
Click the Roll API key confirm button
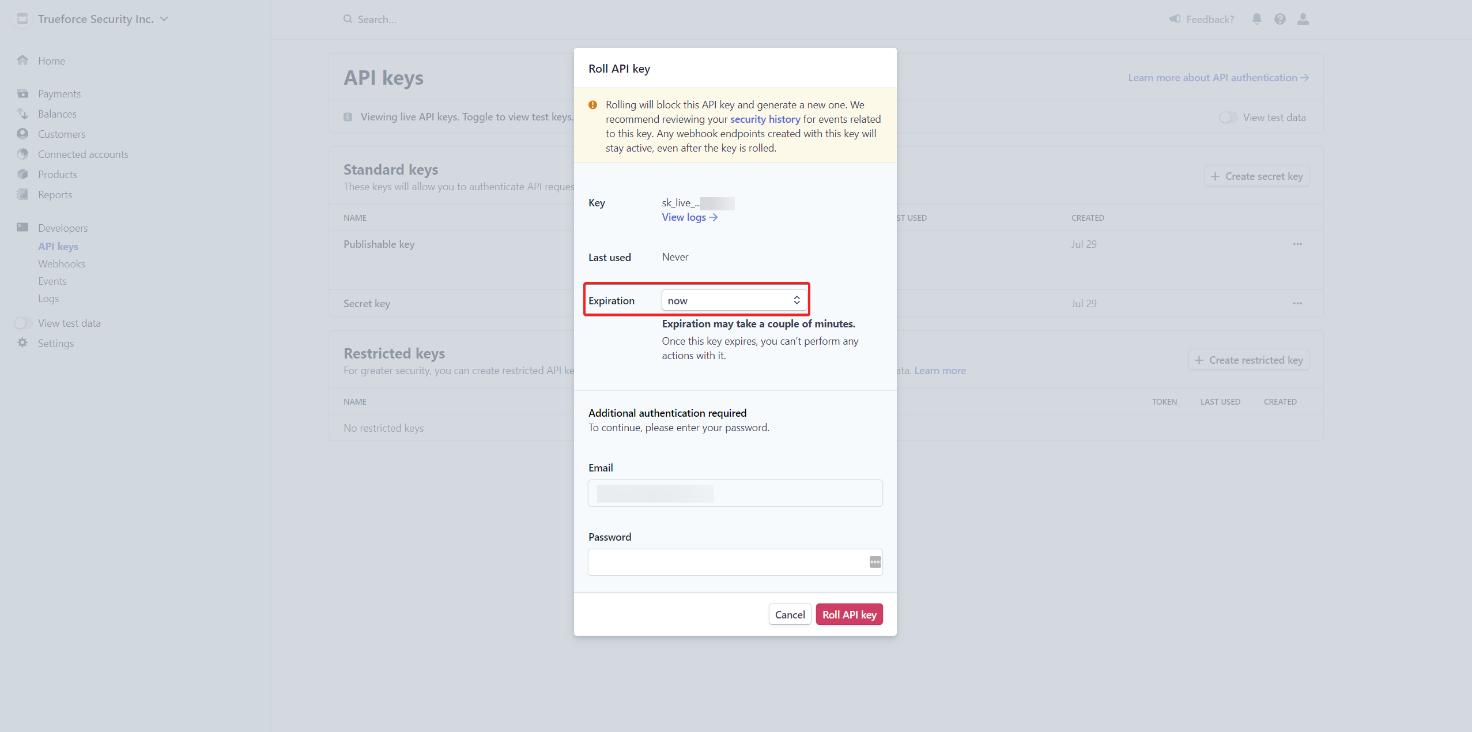pyautogui.click(x=849, y=614)
